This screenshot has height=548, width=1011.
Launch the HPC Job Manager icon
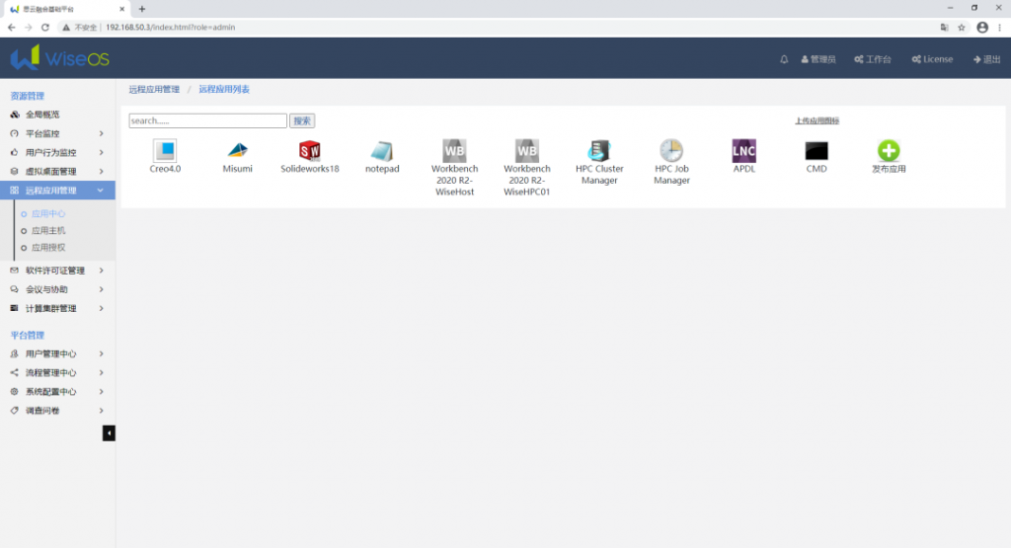(x=671, y=151)
